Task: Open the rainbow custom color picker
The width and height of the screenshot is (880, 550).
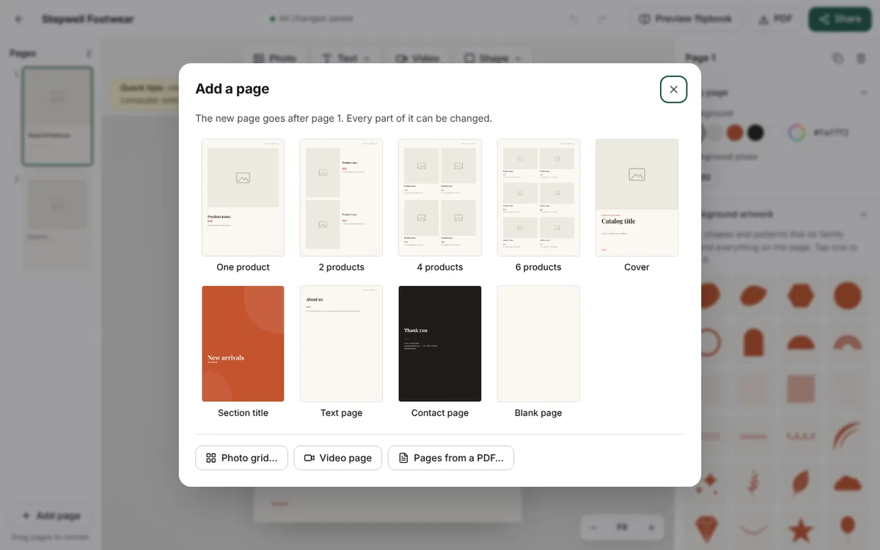Action: coord(796,133)
